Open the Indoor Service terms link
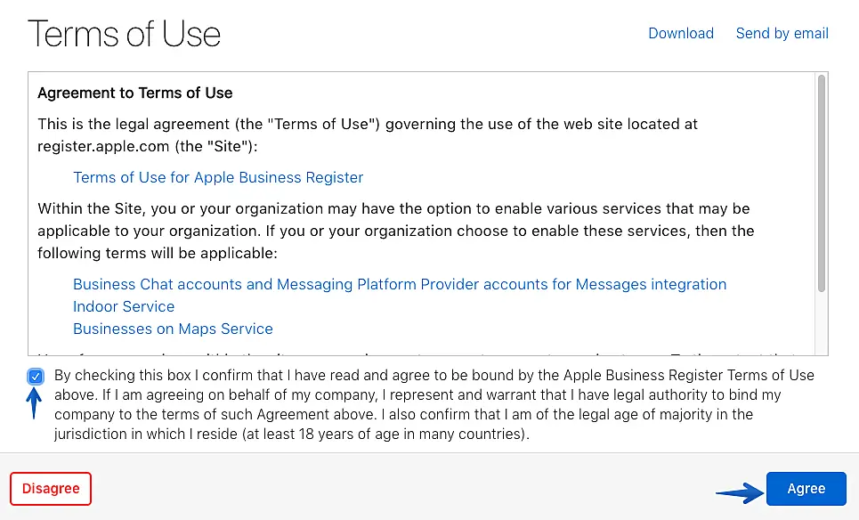 (x=124, y=306)
